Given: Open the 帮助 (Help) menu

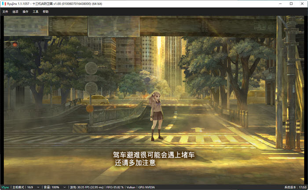Looking at the screenshot, I should click(x=46, y=11).
